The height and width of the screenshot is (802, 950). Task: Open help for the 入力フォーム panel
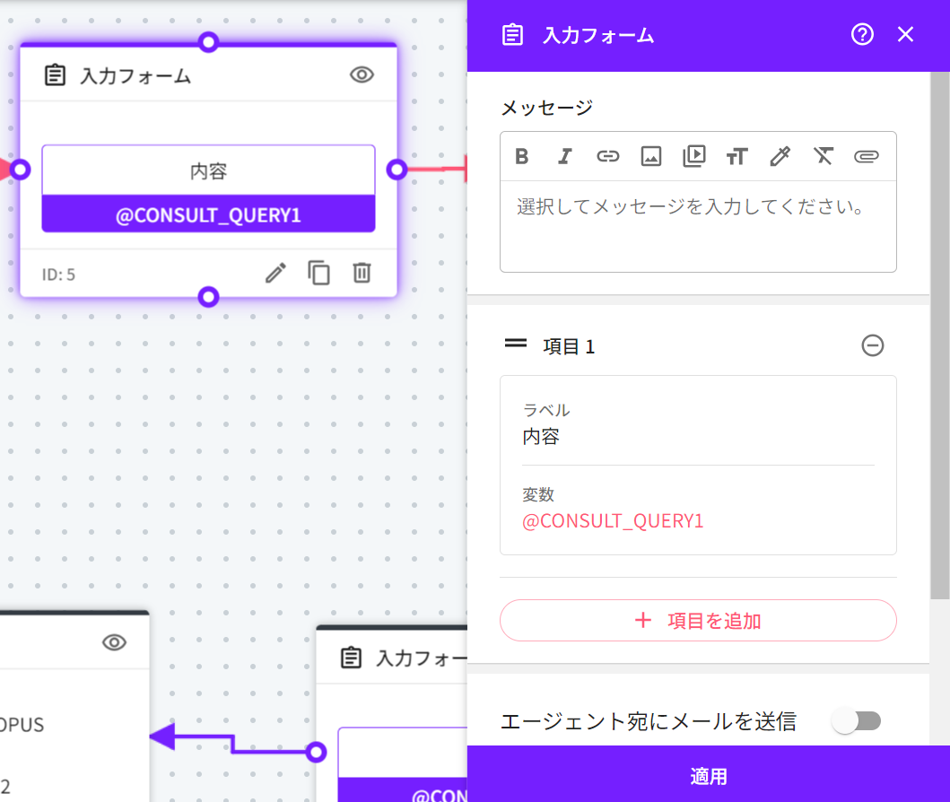(862, 35)
